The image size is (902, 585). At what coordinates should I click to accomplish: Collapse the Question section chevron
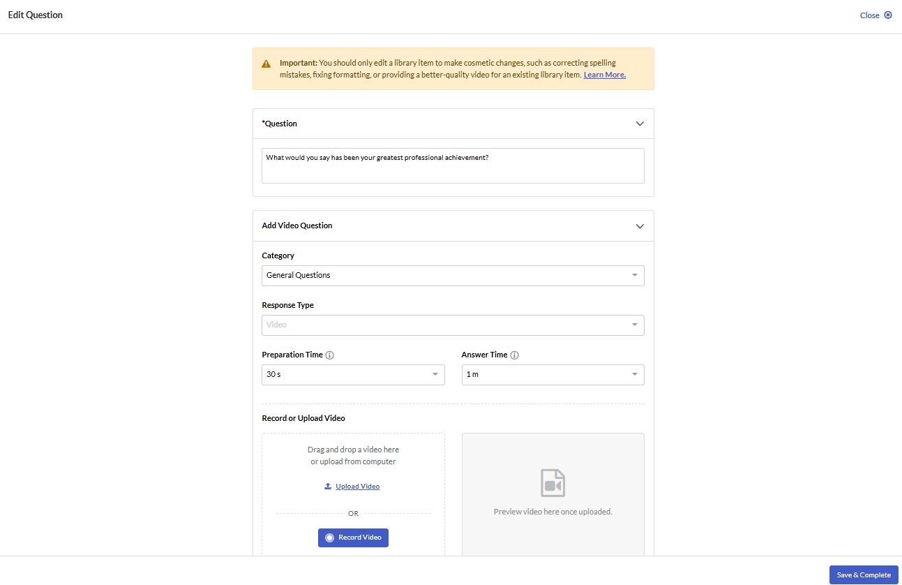coord(640,124)
